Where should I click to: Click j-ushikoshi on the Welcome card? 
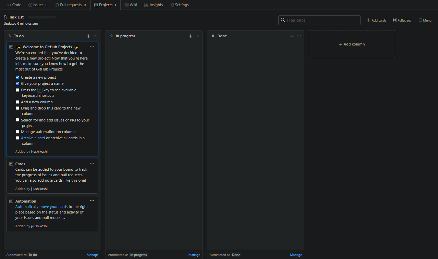(39, 151)
